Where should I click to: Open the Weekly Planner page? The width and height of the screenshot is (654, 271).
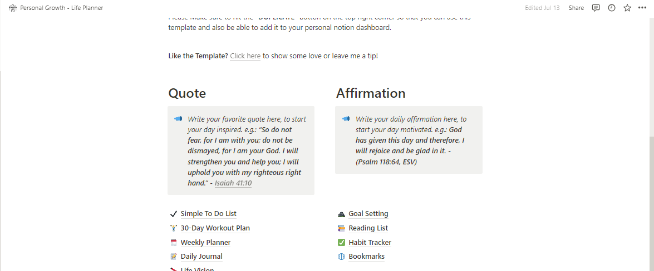205,242
